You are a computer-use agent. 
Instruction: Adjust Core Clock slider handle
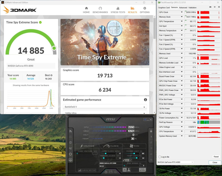coord(106,153)
